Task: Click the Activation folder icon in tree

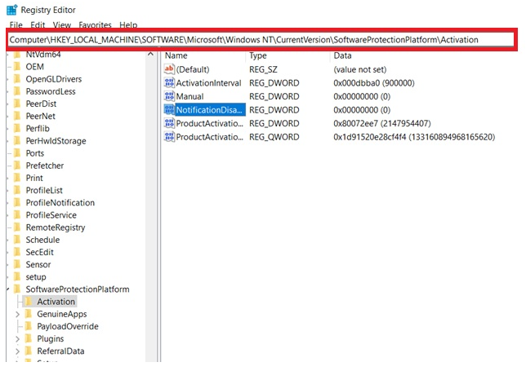Action: point(29,302)
